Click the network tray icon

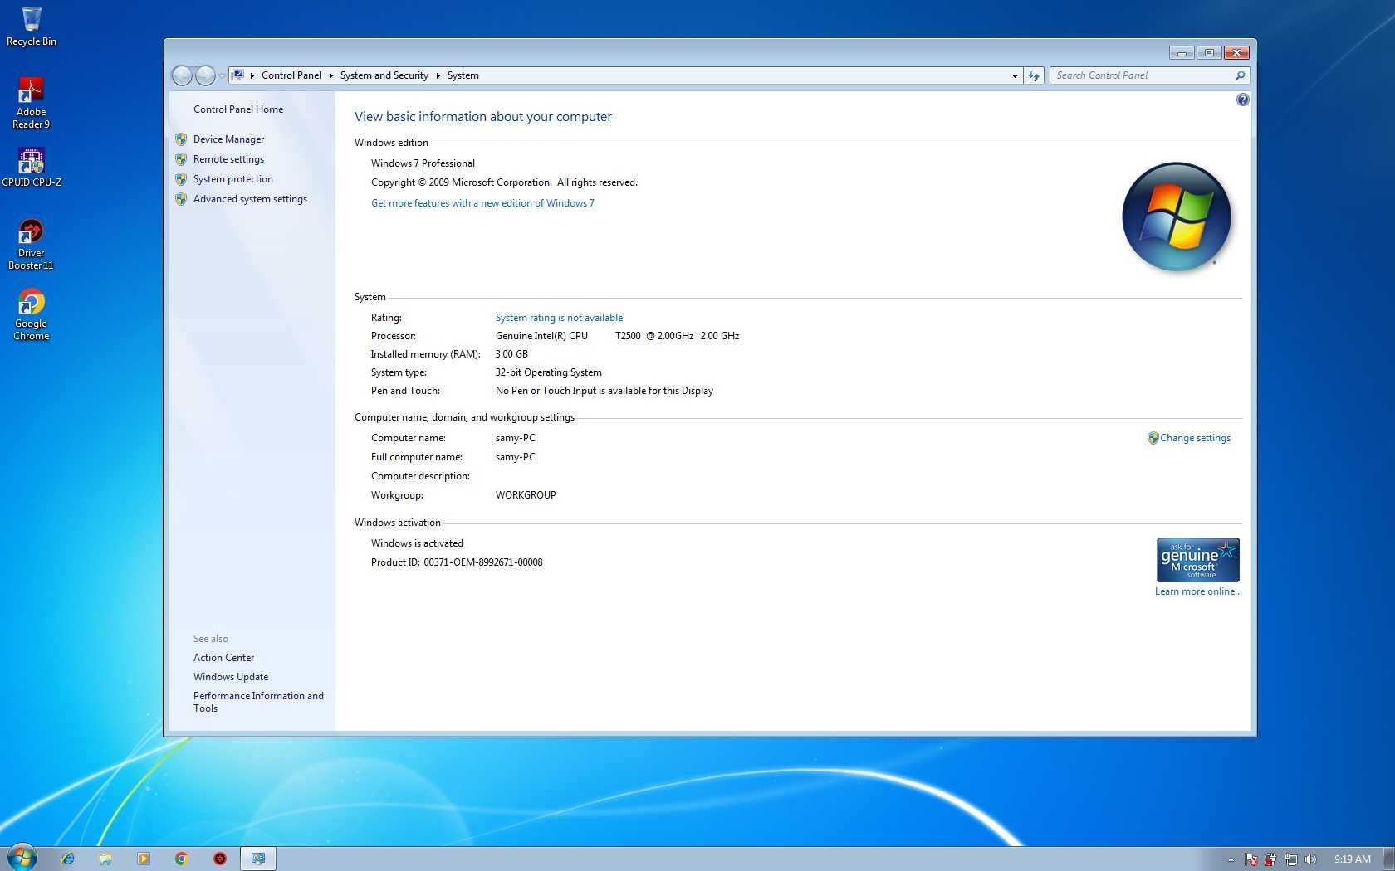(1290, 859)
